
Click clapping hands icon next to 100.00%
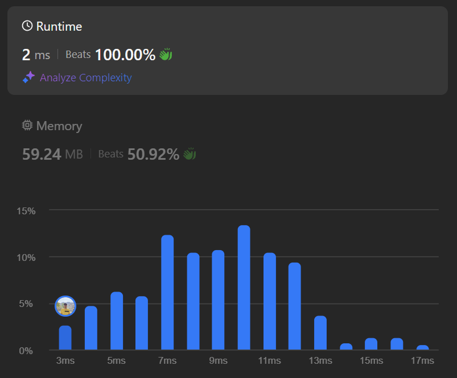(165, 55)
